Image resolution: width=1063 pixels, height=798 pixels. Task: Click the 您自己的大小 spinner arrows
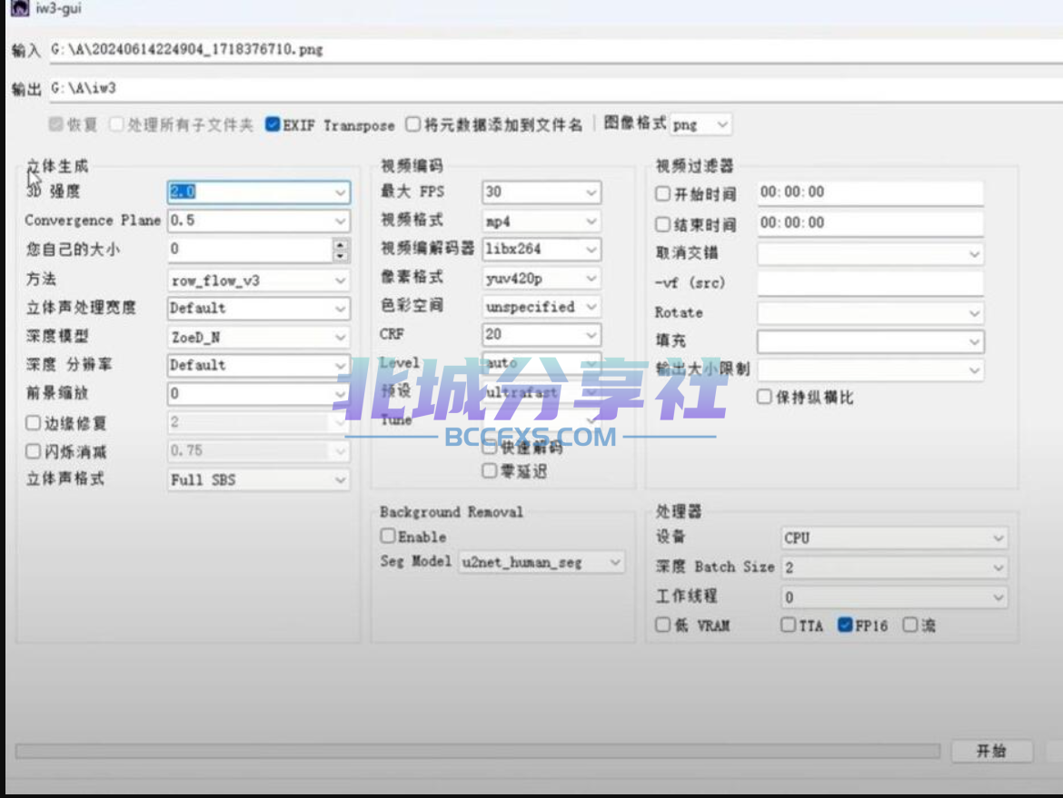coord(341,250)
